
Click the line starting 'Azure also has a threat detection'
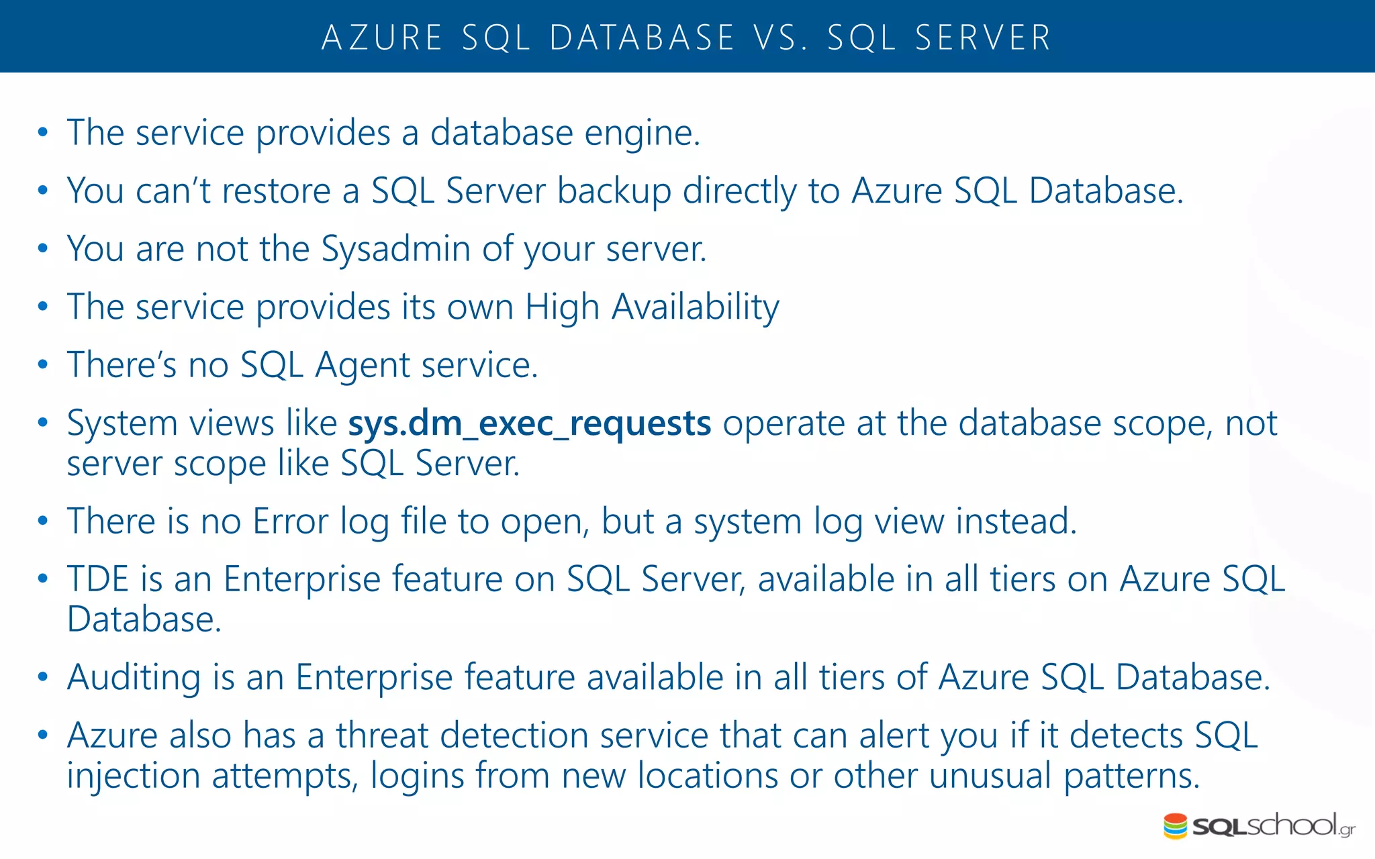coord(662,736)
